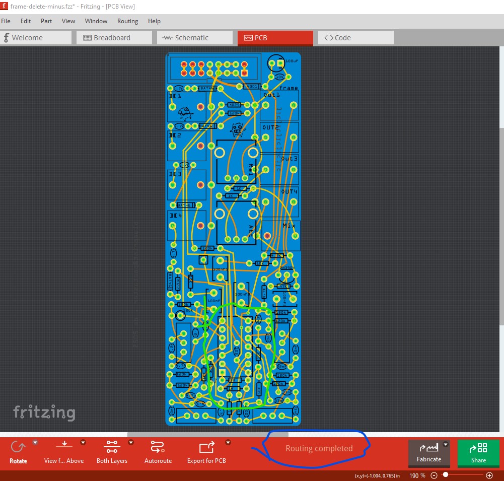Click View from Above icon
504x481 pixels.
64,447
